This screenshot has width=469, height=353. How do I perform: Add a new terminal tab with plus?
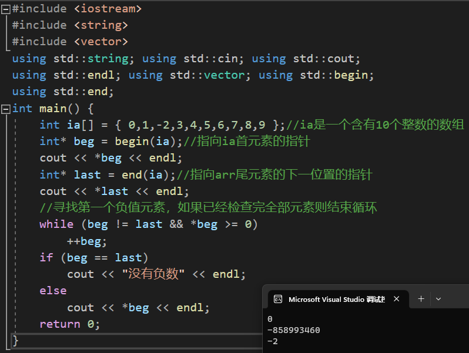(421, 299)
